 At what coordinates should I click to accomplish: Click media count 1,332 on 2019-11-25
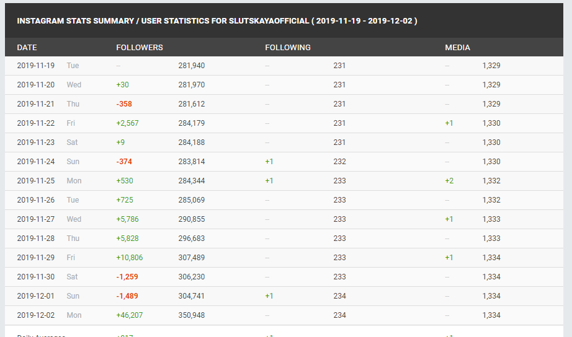491,181
